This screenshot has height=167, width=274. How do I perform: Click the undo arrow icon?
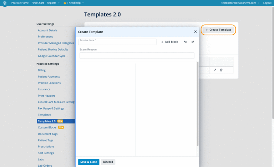[x=185, y=42]
